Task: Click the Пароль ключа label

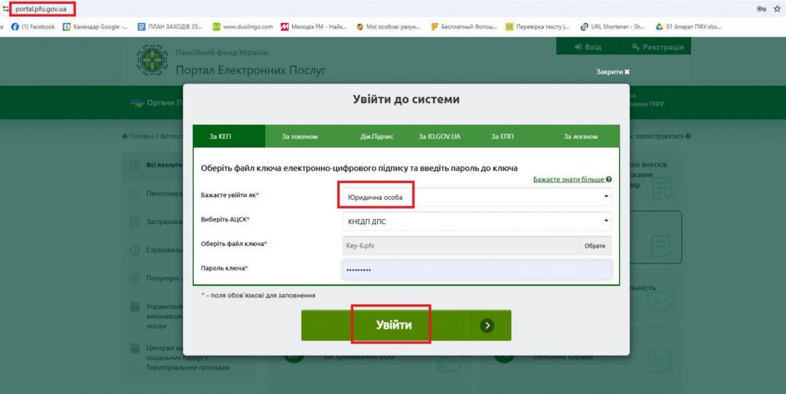Action: [x=224, y=268]
